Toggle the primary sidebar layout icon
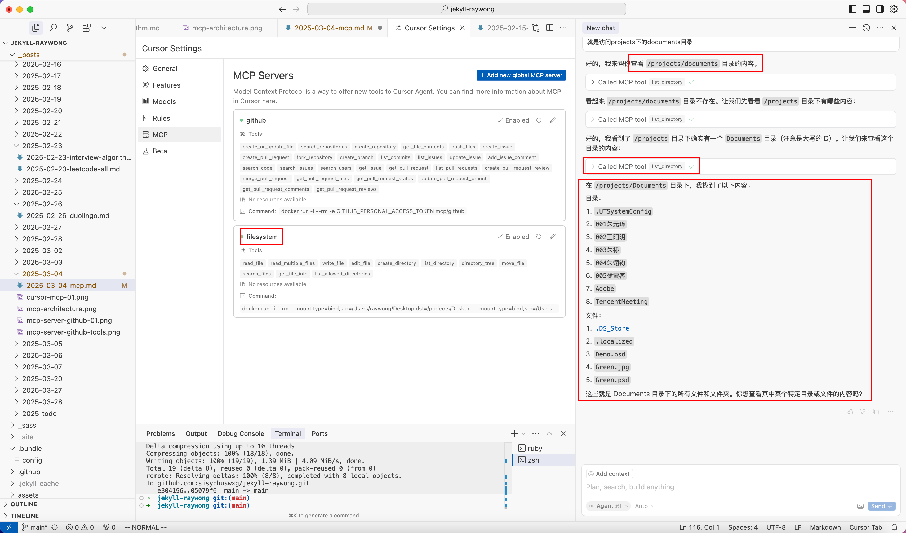 click(852, 9)
